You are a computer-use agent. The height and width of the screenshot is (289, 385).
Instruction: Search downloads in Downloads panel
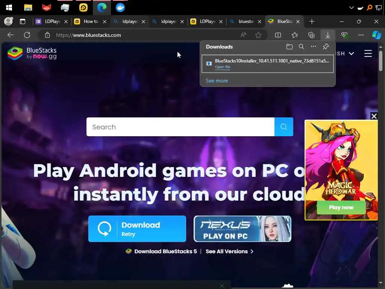pyautogui.click(x=301, y=47)
